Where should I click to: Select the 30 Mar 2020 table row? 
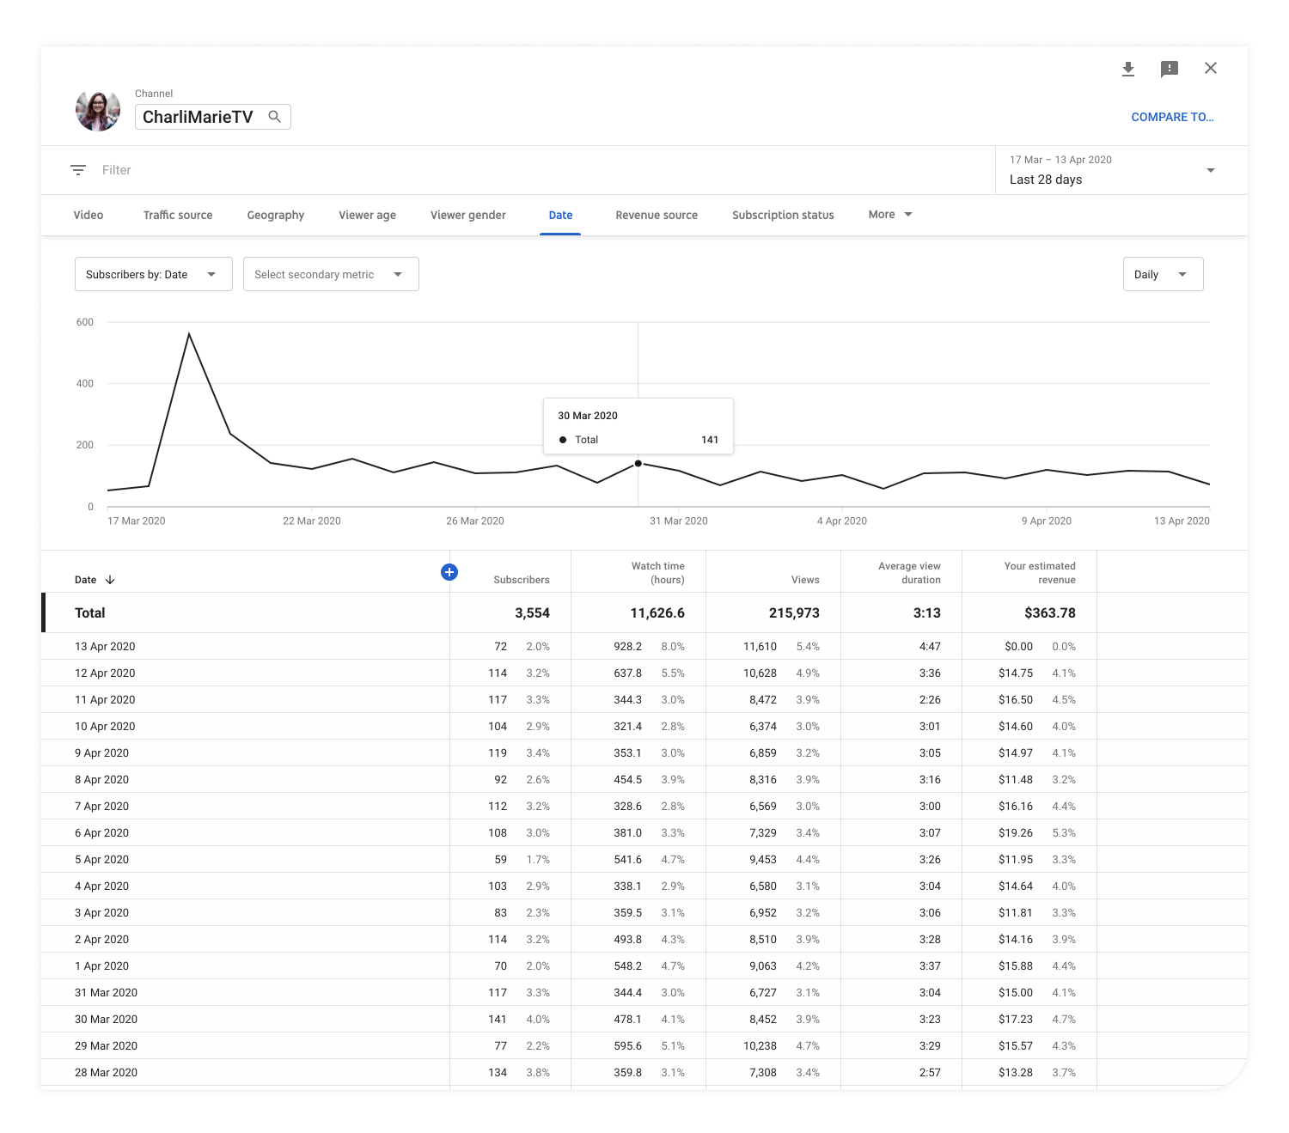pyautogui.click(x=644, y=1019)
